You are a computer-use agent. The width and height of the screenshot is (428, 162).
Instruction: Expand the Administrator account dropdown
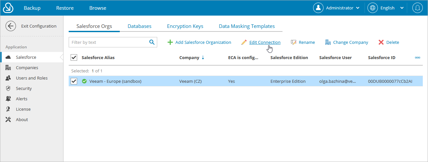tap(337, 8)
